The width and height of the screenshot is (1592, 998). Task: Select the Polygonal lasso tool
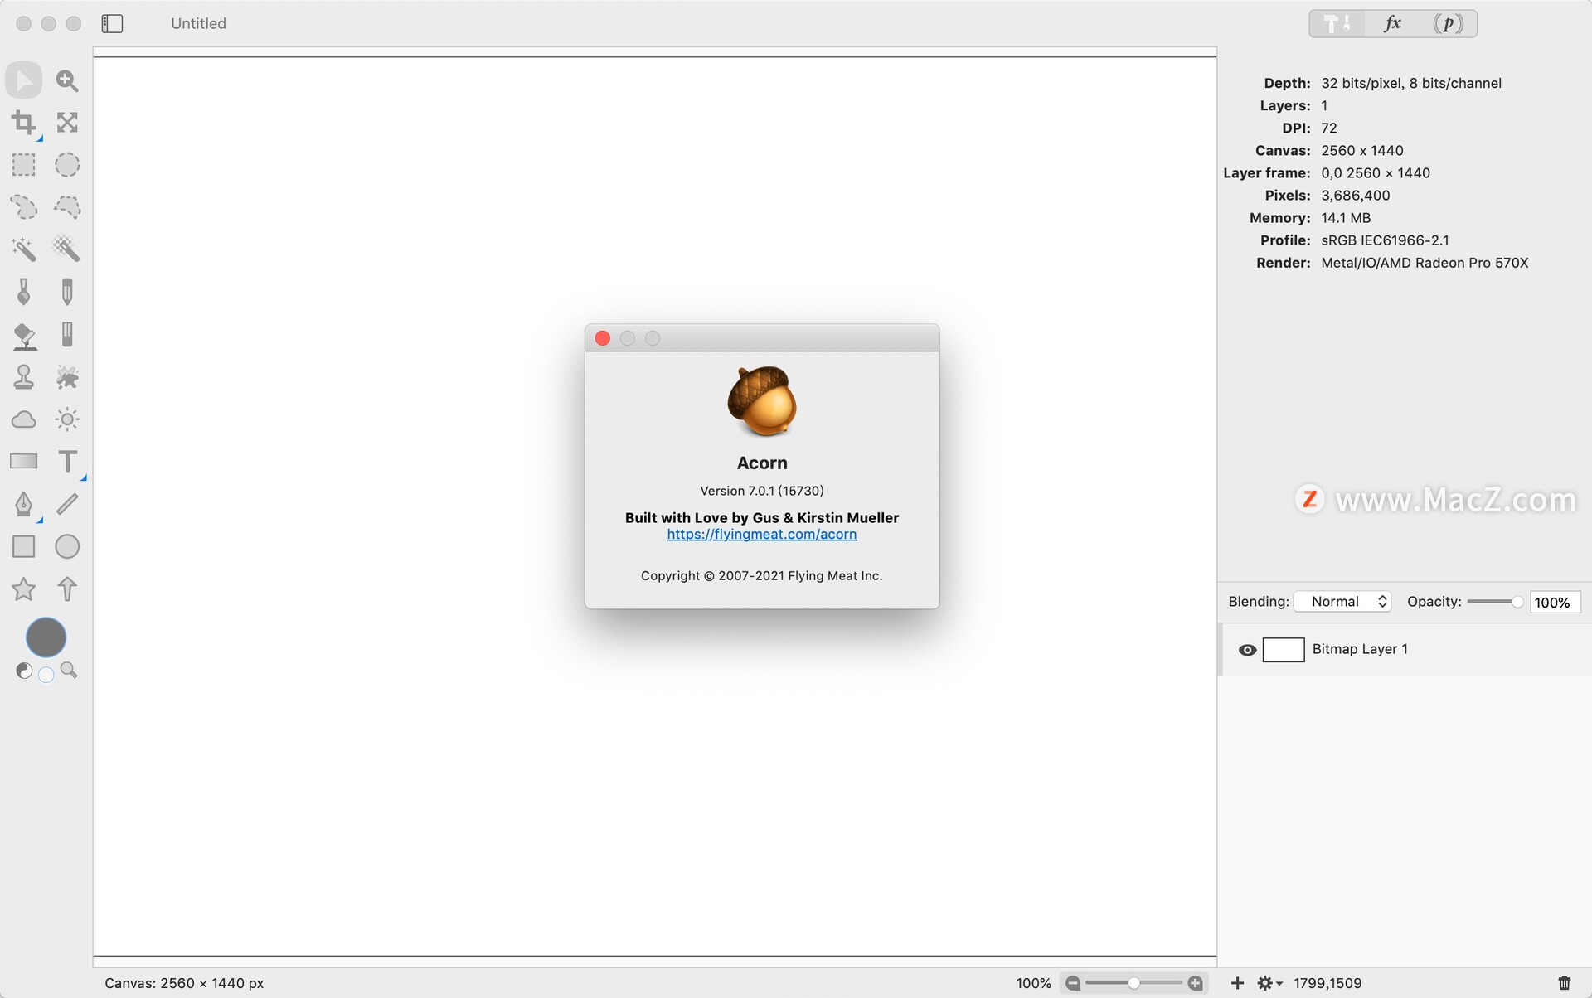point(67,207)
